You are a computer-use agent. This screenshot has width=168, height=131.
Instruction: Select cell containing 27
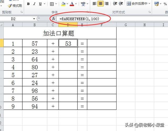coord(35,75)
